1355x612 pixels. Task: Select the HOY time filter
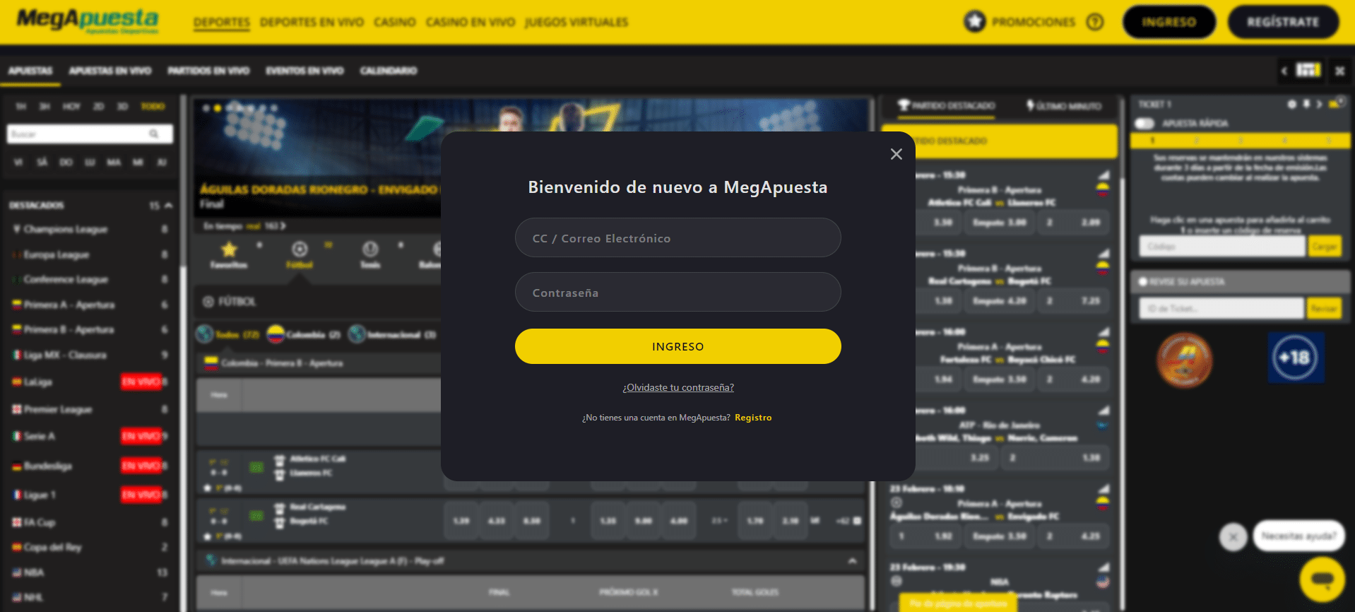[x=71, y=106]
